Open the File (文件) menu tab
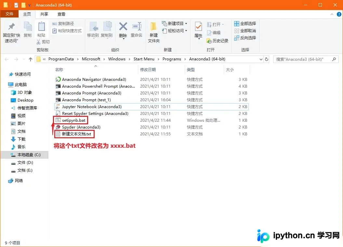343x247 pixels. coord(9,14)
